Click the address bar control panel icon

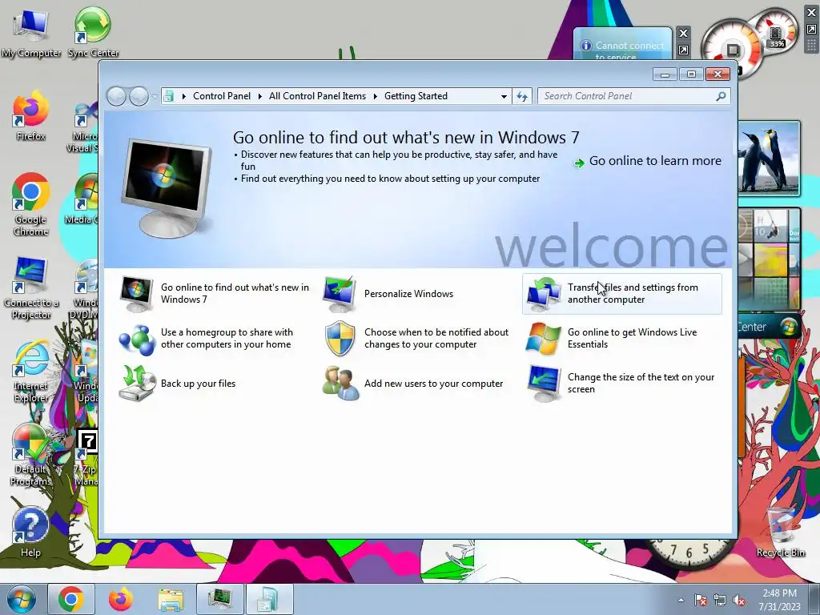168,96
